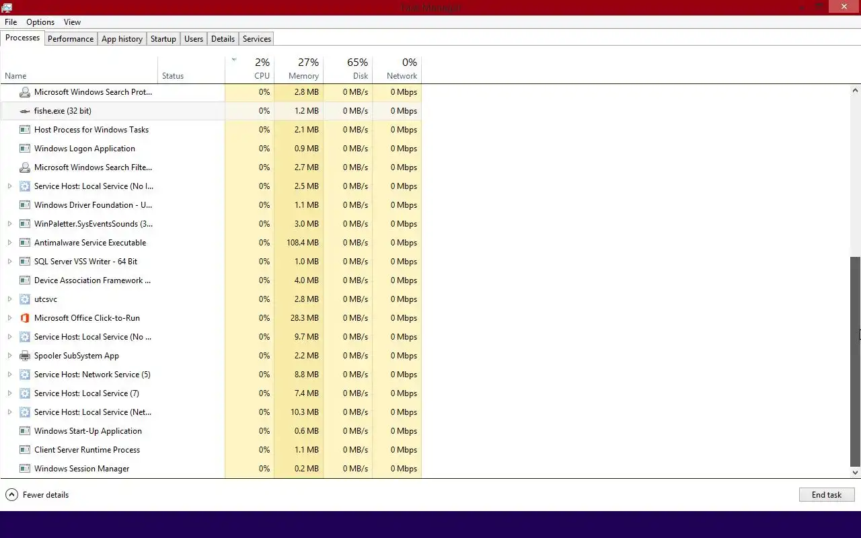This screenshot has height=538, width=861.
Task: Expand Service Host: Local Service (7)
Action: 9,393
